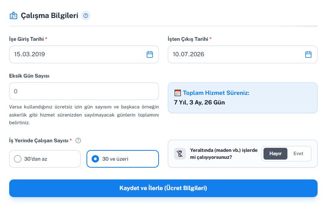Click Kaydet ve İlerle (Ücret Bilgileri) button

163,188
